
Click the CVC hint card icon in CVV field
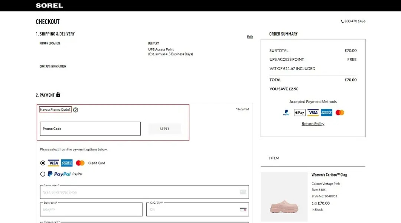pos(243,209)
